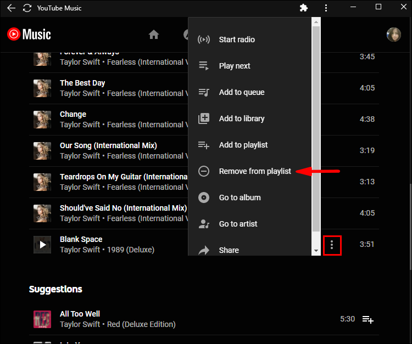Viewport: 412px width, 344px height.
Task: Click the 4:38 duration of Change
Action: (x=367, y=119)
